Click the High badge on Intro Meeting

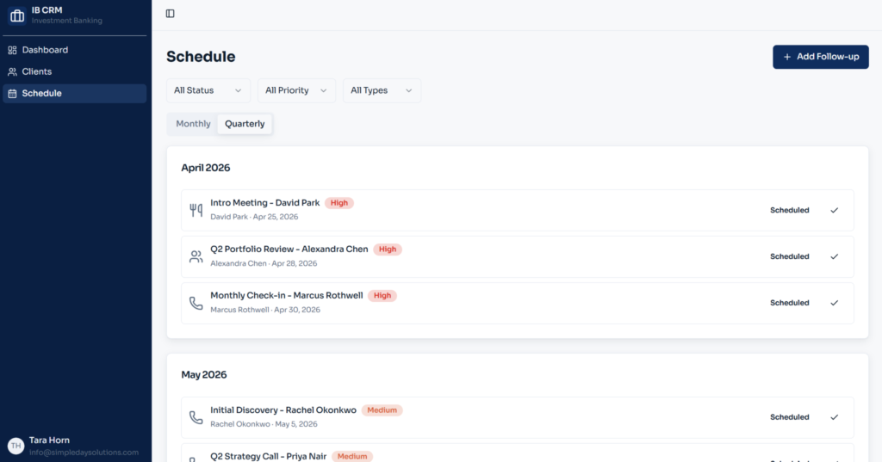coord(339,203)
